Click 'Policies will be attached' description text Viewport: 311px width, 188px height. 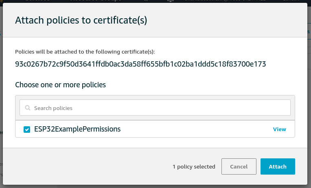tap(85, 52)
